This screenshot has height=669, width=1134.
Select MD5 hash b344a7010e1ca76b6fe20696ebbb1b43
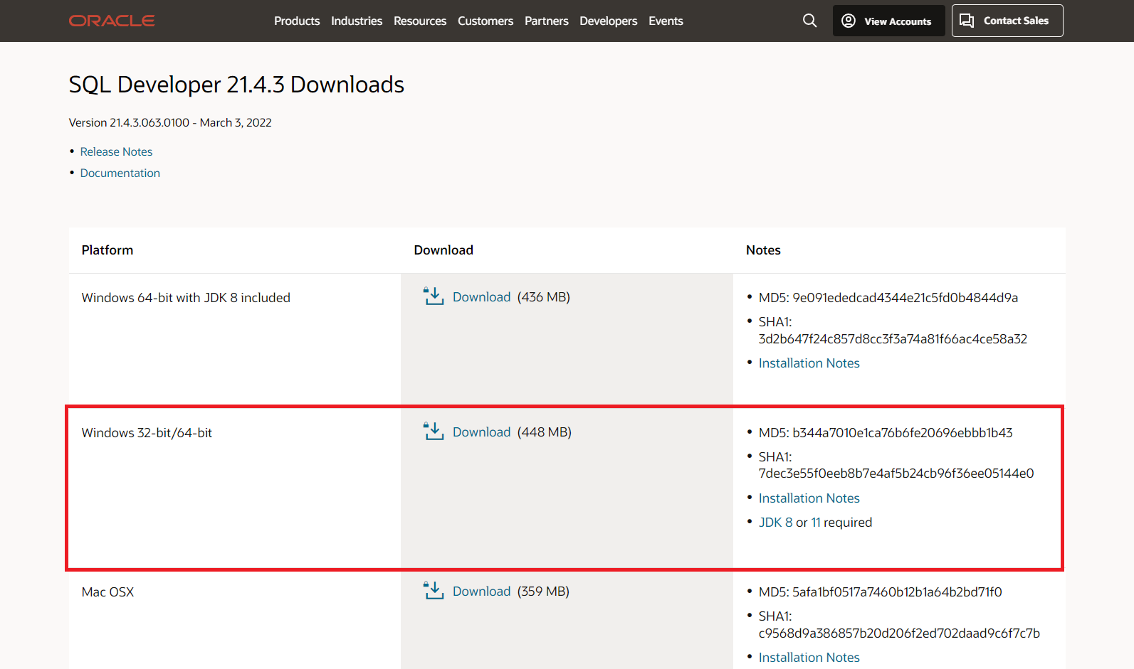coord(903,432)
